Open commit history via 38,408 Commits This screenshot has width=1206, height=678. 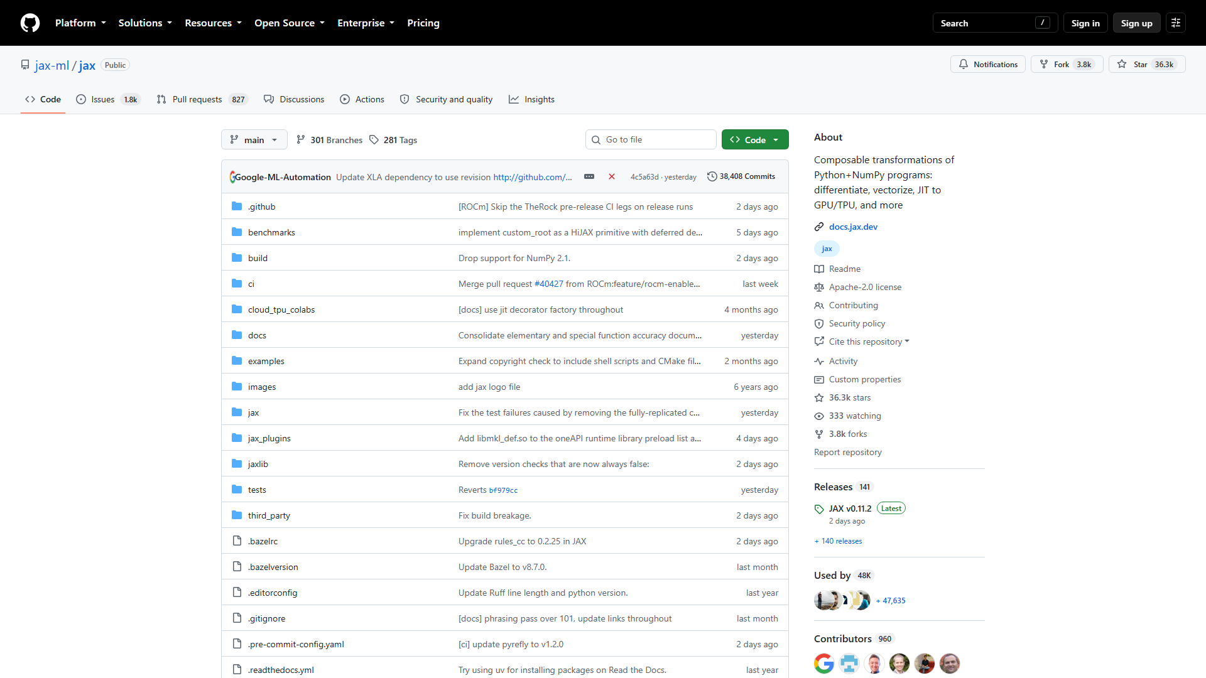741,176
